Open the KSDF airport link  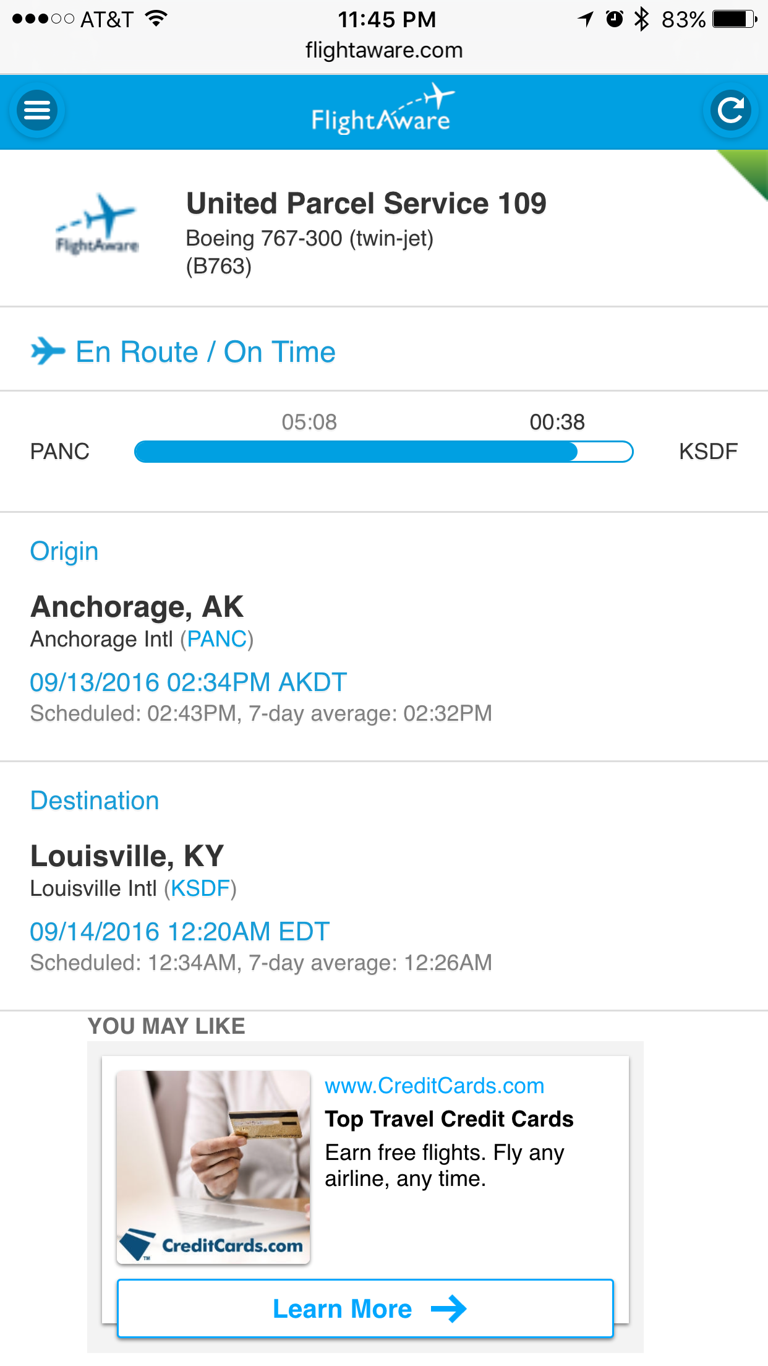pos(200,888)
